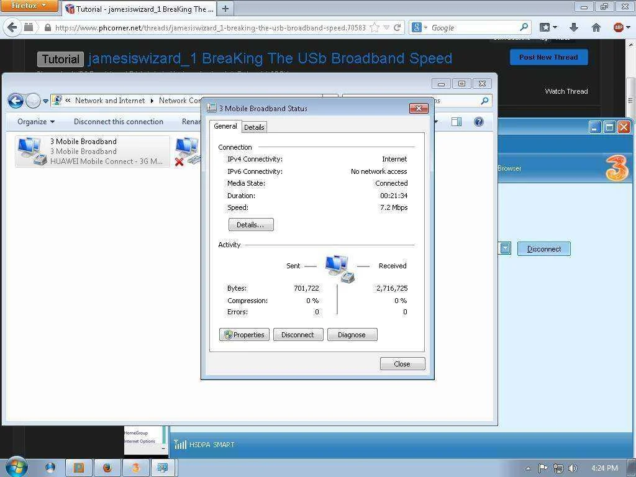Screen dimensions: 636x477
Task: Click the search magnifier icon in Firefox
Action: click(524, 27)
